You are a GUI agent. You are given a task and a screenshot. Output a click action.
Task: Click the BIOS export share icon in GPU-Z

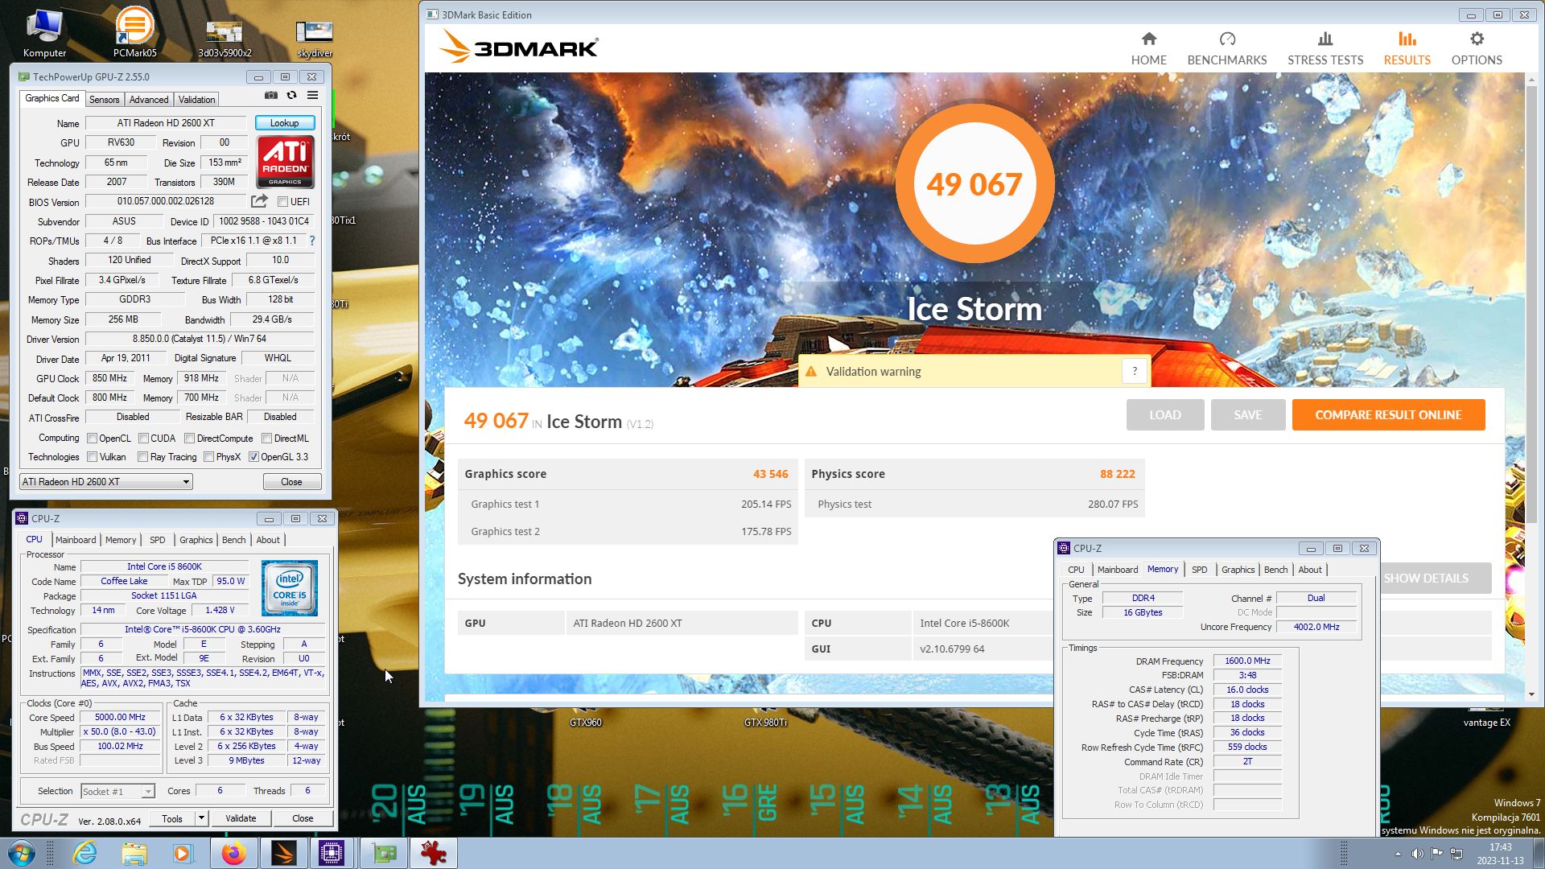(x=259, y=201)
